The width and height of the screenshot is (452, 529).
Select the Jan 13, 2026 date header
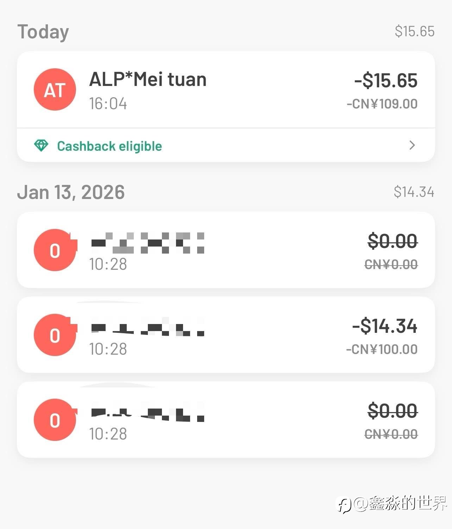click(x=71, y=192)
